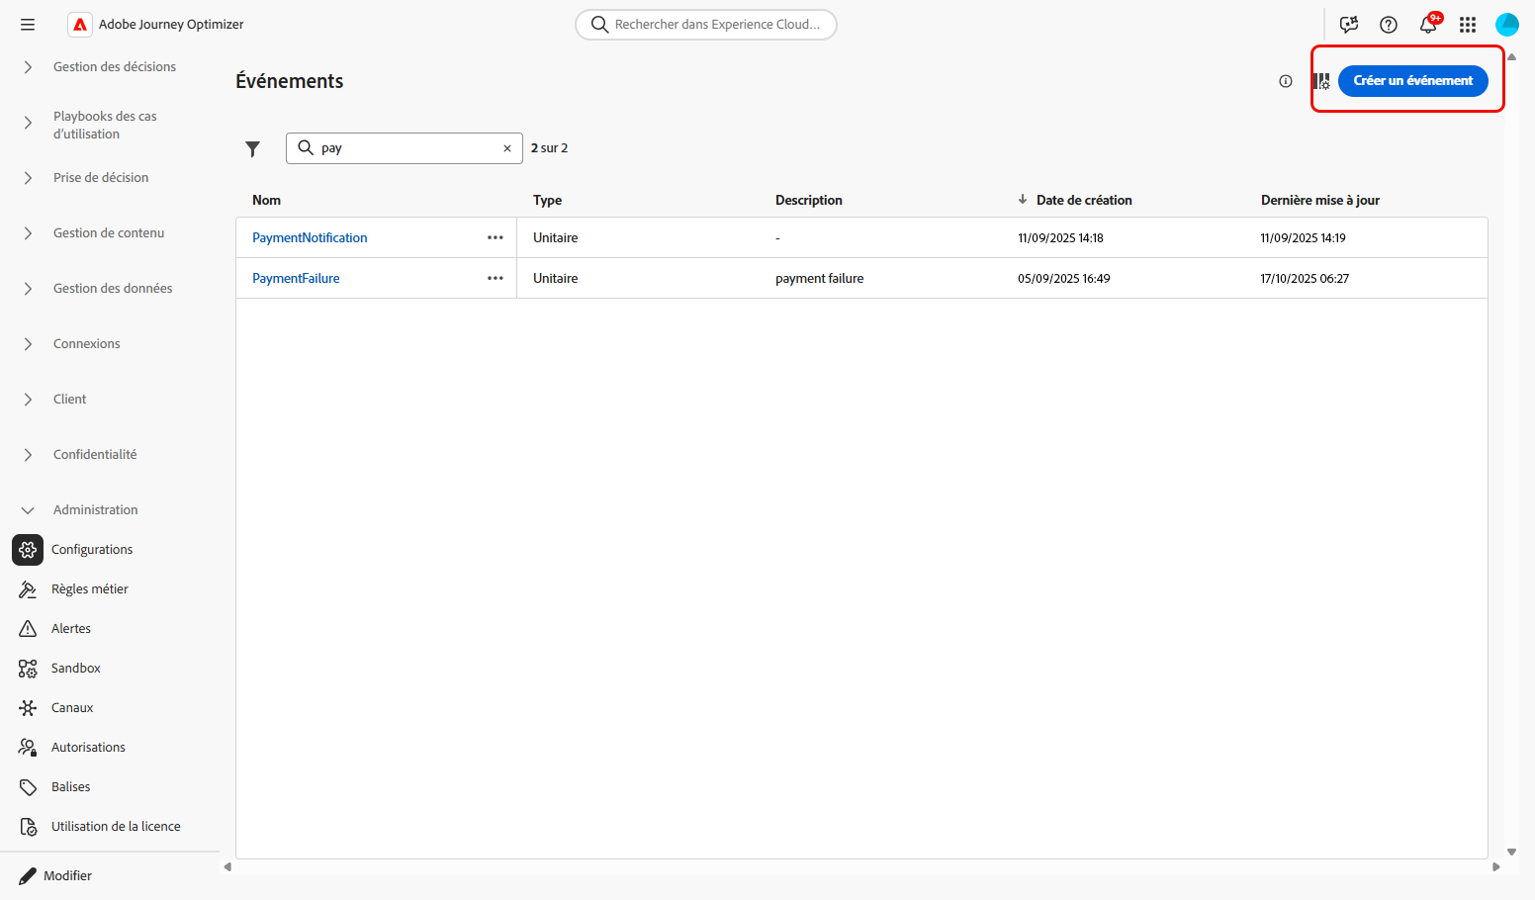Open more actions for PaymentFailure
The width and height of the screenshot is (1535, 900).
pyautogui.click(x=496, y=278)
